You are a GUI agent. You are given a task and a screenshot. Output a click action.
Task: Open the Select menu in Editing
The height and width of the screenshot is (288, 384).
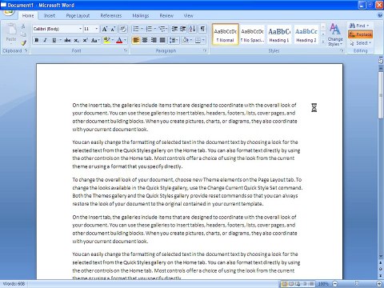point(360,43)
